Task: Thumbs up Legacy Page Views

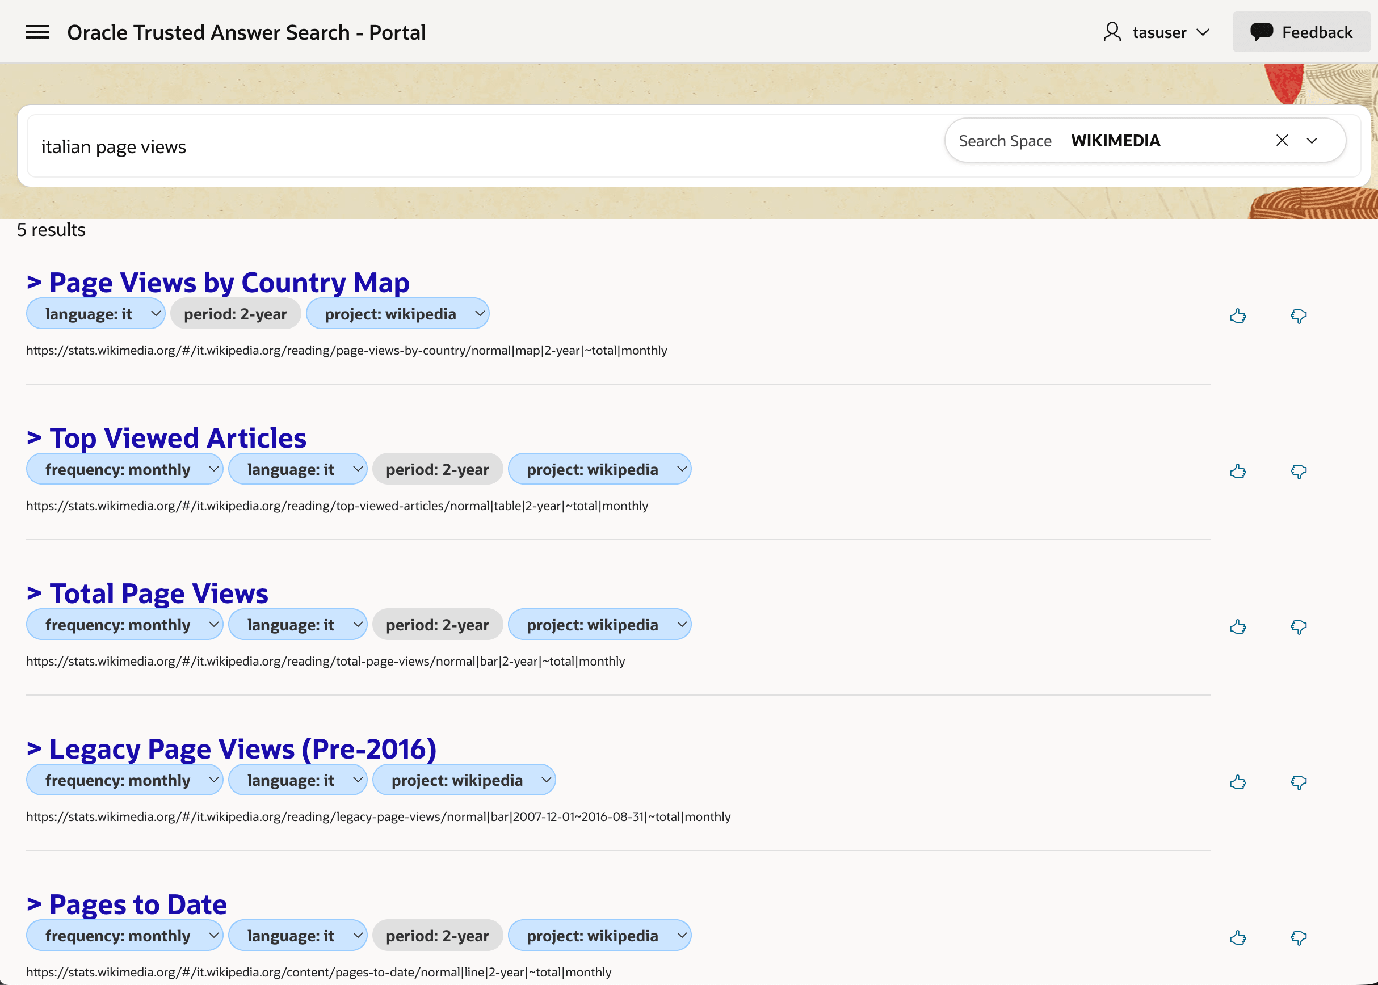Action: coord(1238,782)
